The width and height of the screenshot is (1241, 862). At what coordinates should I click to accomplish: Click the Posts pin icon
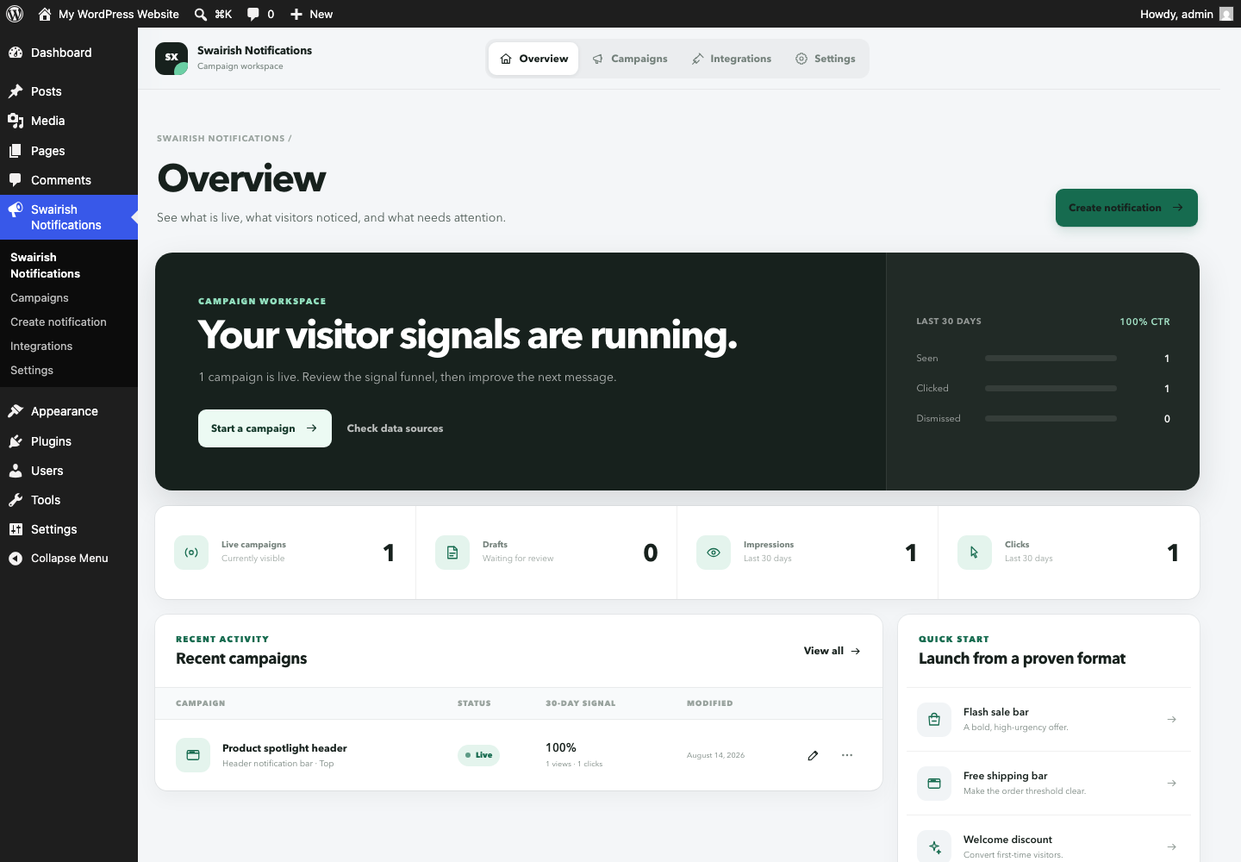(x=16, y=91)
